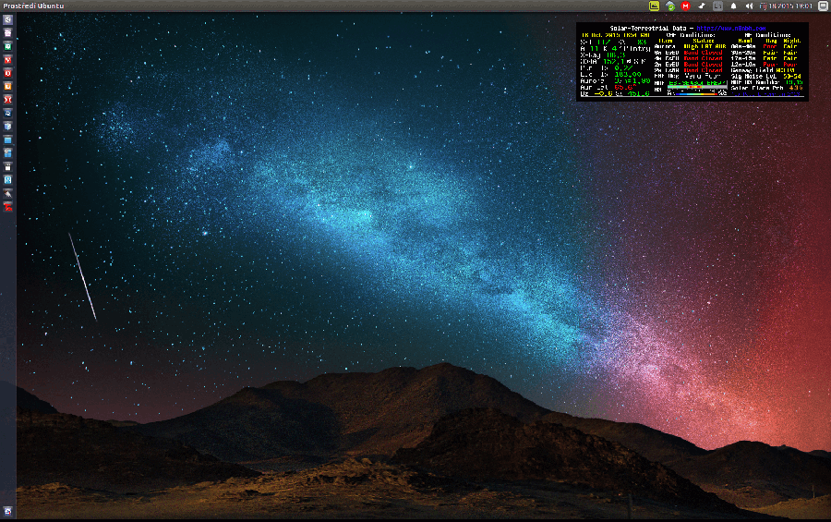Open the grey keyboard layout indicator
The image size is (831, 522).
(718, 6)
